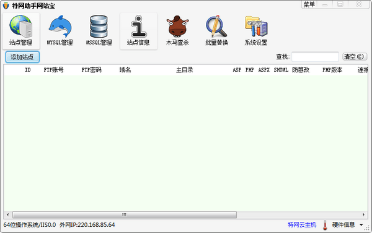Click the app logo icon in title bar

coord(6,6)
